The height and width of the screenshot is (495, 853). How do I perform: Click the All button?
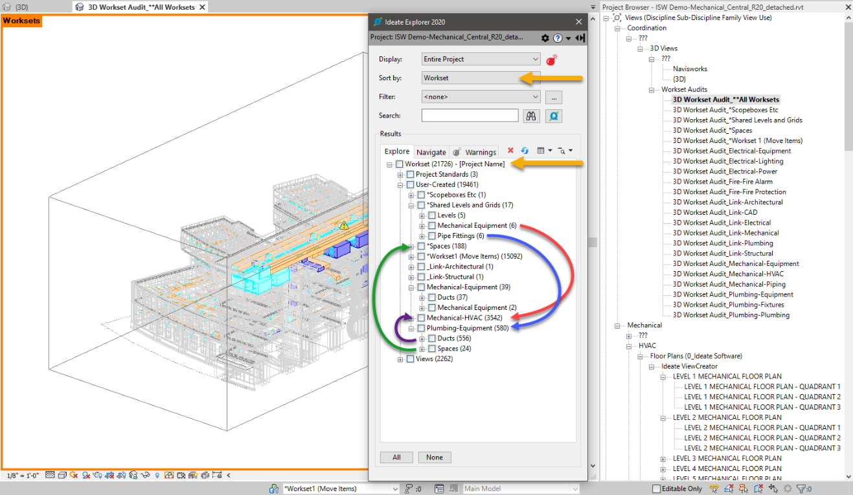click(396, 457)
